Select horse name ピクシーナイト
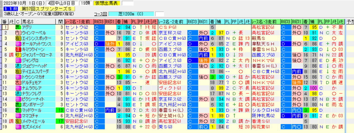 (33, 99)
